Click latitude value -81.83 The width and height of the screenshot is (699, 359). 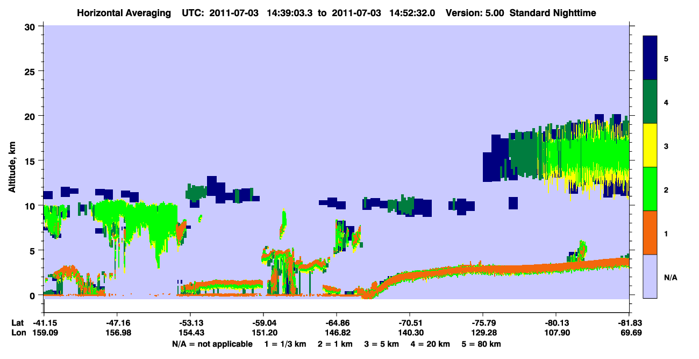(629, 322)
